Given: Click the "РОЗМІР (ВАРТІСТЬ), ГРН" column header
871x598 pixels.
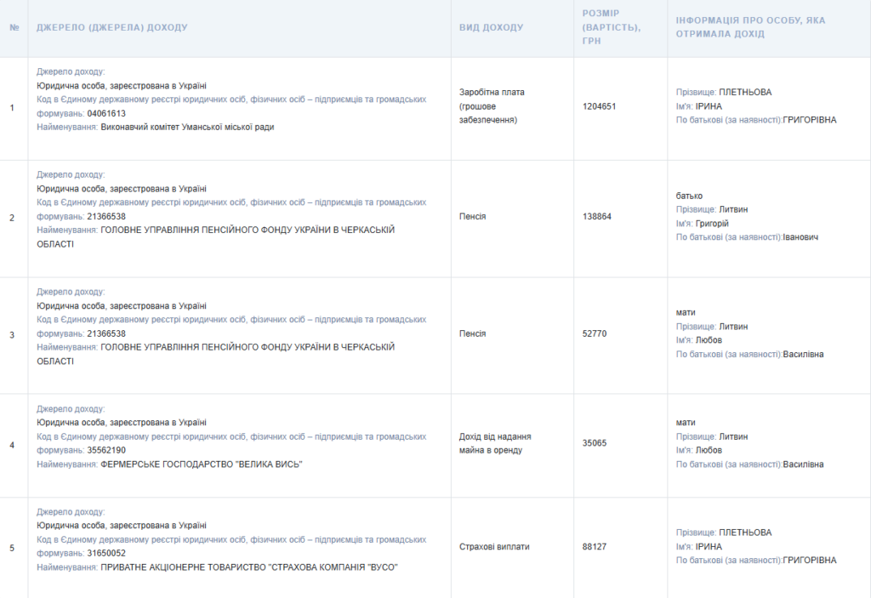Looking at the screenshot, I should coord(611,27).
